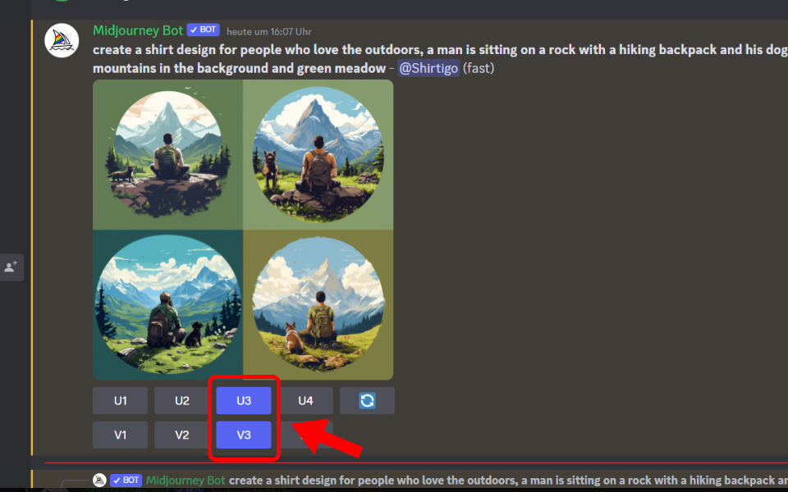Select the highlighted U3 button
This screenshot has width=788, height=492.
pos(244,401)
